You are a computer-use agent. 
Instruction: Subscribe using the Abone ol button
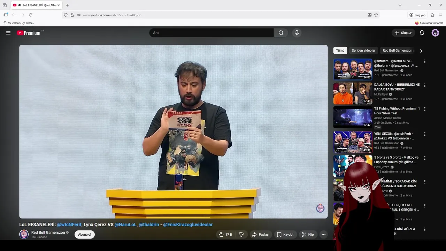tap(84, 235)
